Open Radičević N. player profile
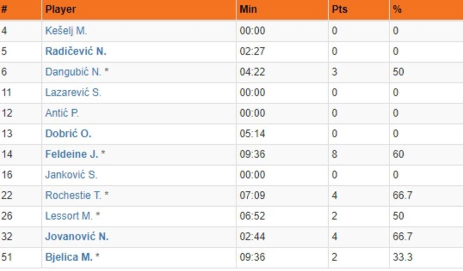Viewport: 463px width, 271px height. (x=75, y=51)
